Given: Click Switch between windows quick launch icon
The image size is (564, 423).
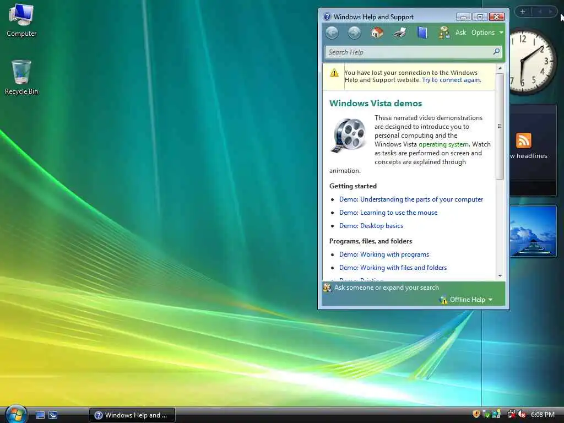Looking at the screenshot, I should (53, 415).
